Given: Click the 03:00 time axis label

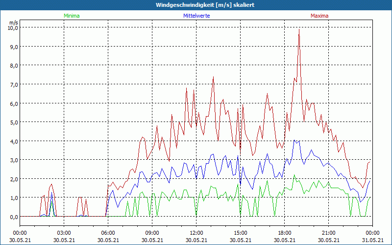Looking at the screenshot, I should pos(64,233).
